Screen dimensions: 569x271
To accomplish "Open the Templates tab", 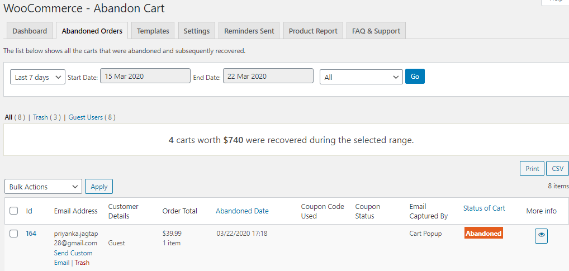I will 153,31.
